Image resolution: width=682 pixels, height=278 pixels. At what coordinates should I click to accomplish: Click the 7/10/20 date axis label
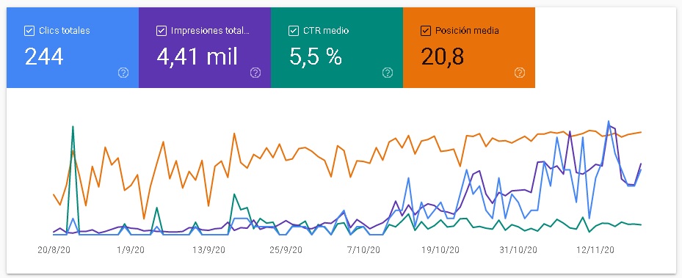[x=363, y=250]
